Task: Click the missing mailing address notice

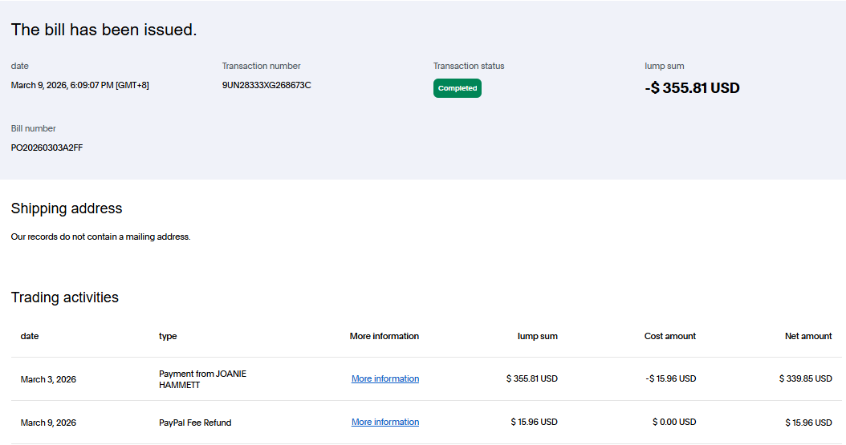Action: (100, 237)
